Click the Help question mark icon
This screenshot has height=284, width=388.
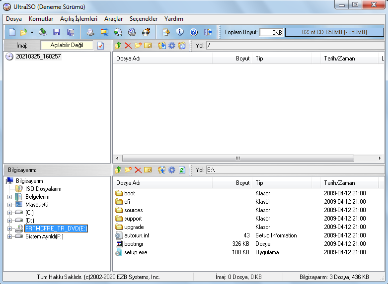(194, 32)
